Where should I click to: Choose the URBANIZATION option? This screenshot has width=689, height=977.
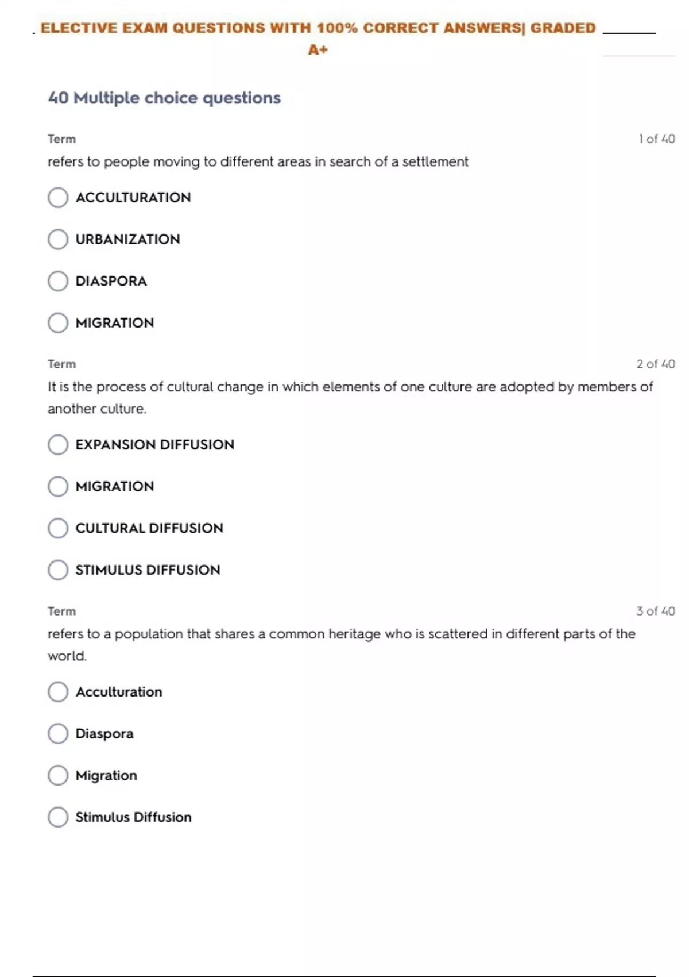58,239
